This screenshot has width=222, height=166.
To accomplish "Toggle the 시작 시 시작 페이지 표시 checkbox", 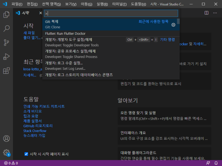I will [x=26, y=154].
